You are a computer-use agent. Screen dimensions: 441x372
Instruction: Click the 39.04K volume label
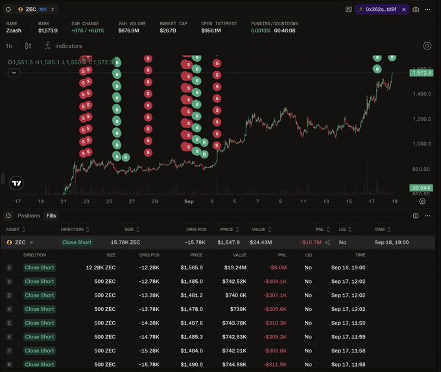click(x=421, y=188)
